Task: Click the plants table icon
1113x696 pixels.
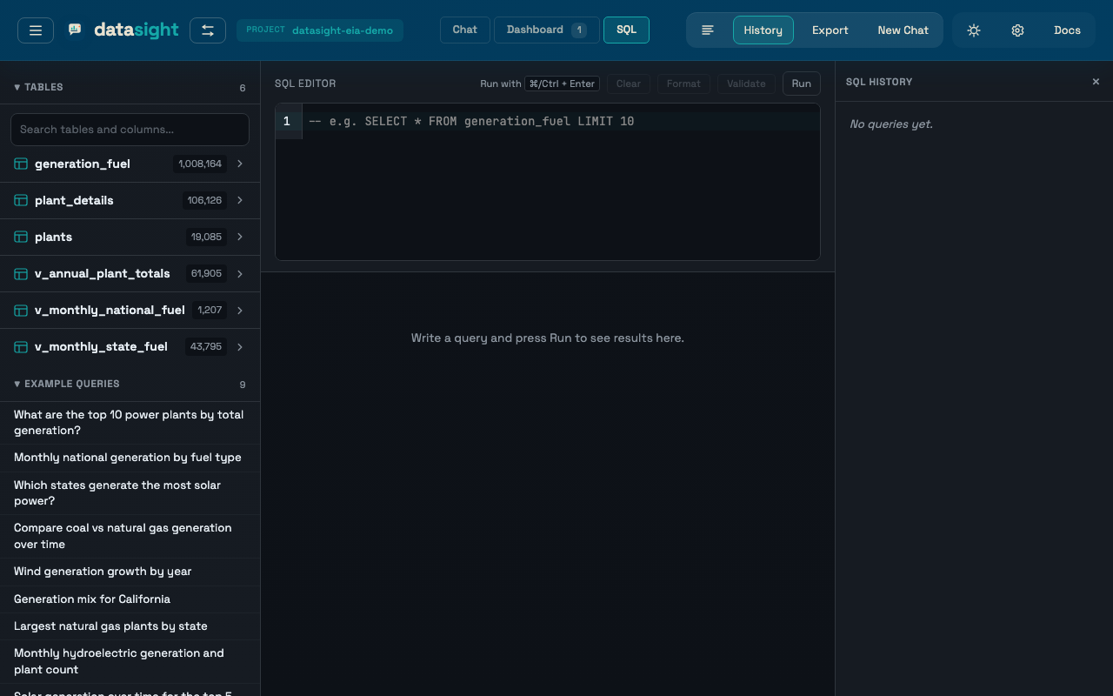Action: (x=20, y=237)
